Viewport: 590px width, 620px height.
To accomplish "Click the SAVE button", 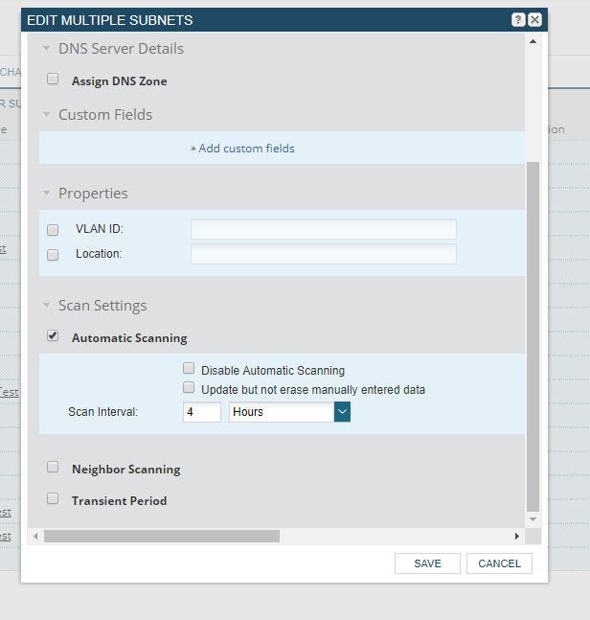I will tap(427, 563).
